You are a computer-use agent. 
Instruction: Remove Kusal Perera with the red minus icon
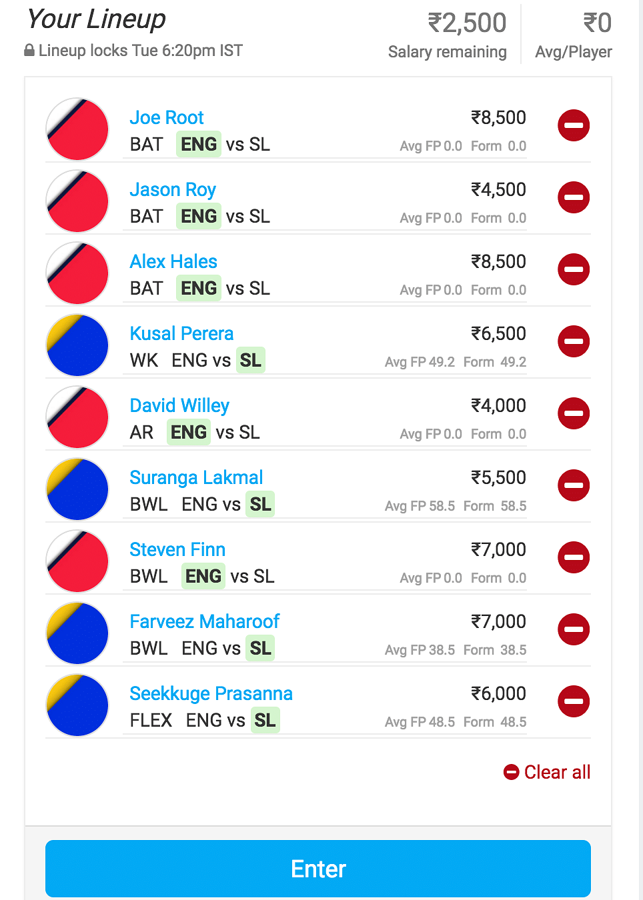click(x=574, y=341)
